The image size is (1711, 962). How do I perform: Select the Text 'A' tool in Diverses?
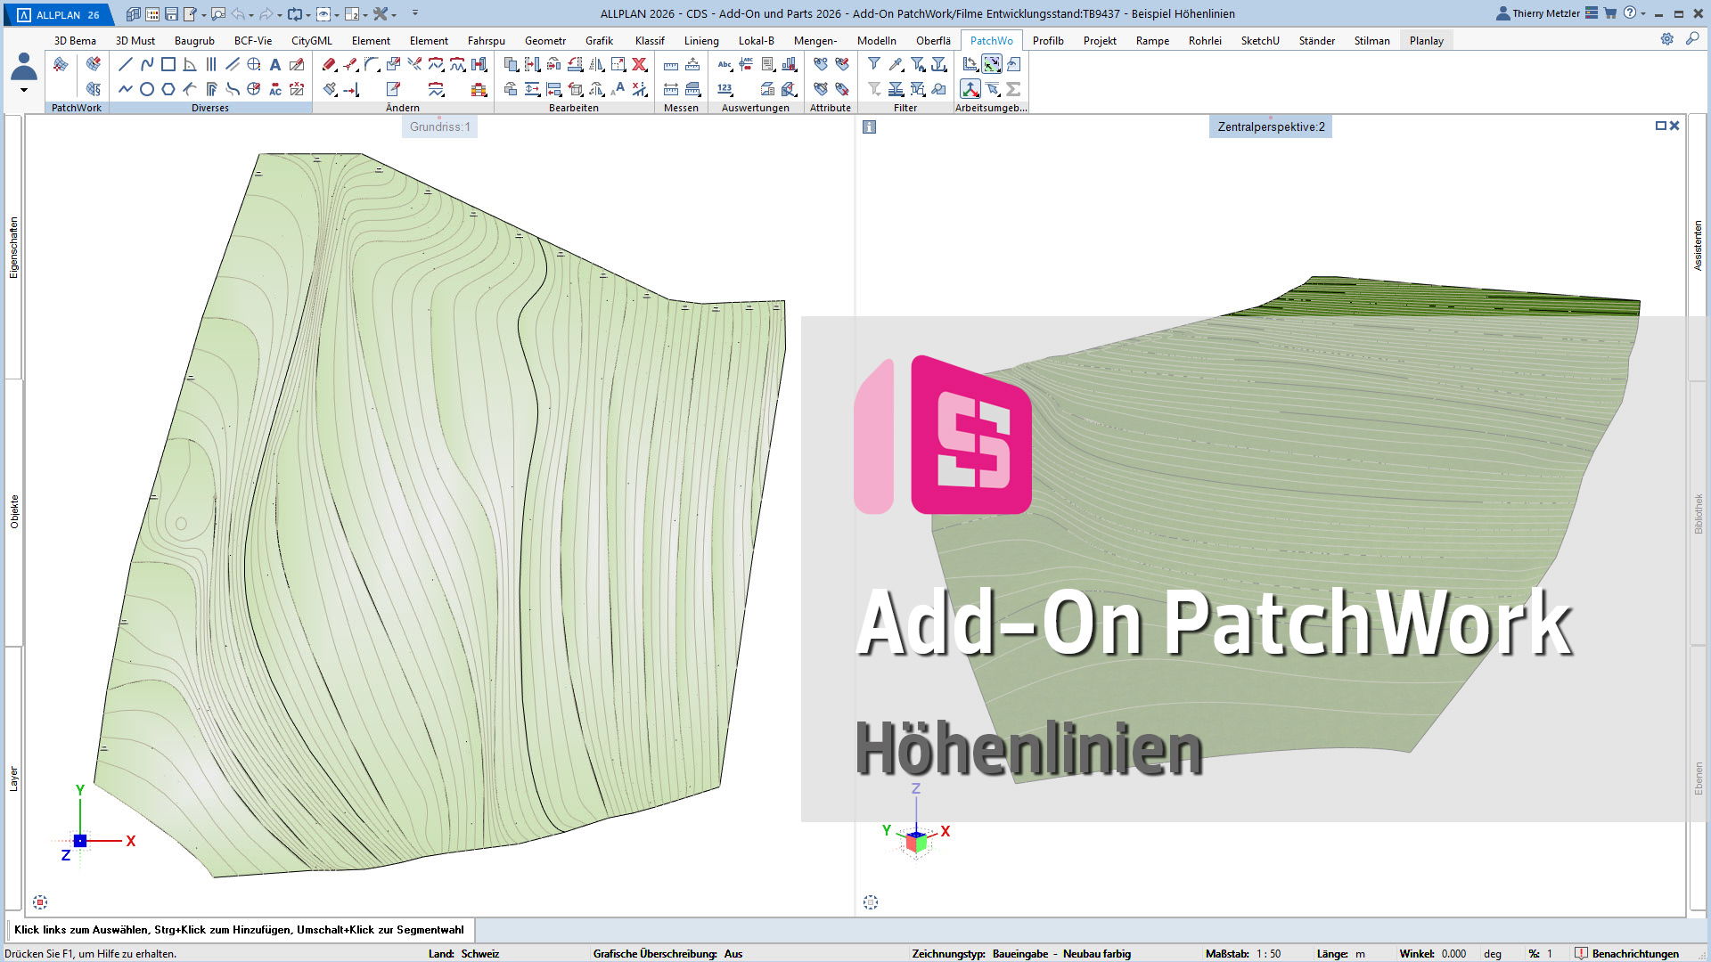pos(275,64)
